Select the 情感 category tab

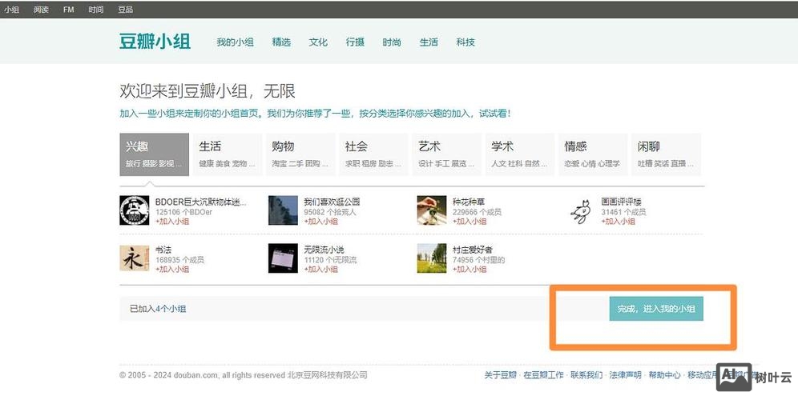[x=593, y=154]
